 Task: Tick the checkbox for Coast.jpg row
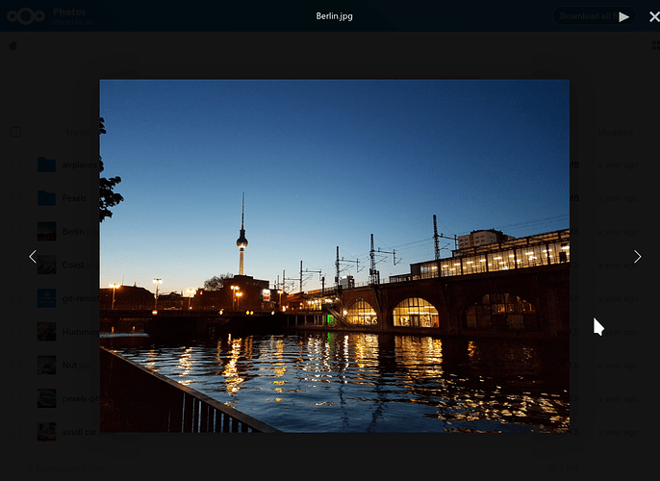click(16, 265)
